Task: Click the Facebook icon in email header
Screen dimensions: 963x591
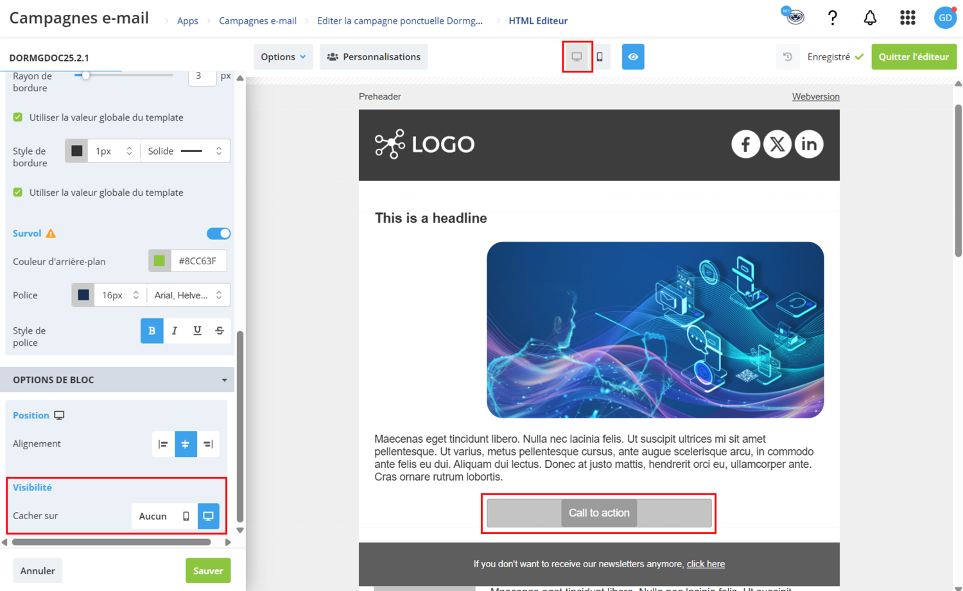Action: click(745, 144)
